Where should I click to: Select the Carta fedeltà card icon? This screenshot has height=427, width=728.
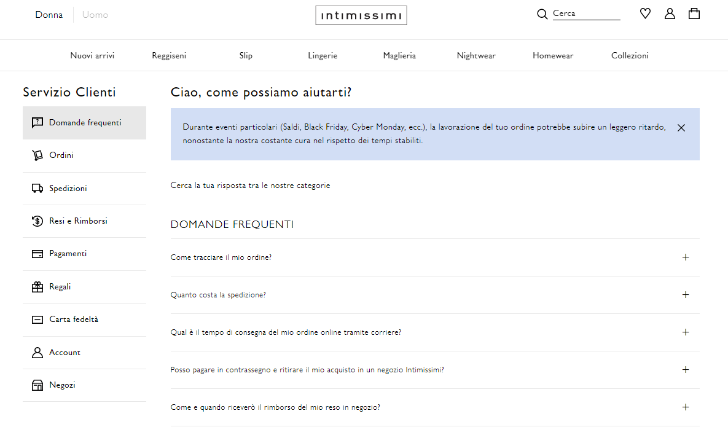tap(37, 319)
